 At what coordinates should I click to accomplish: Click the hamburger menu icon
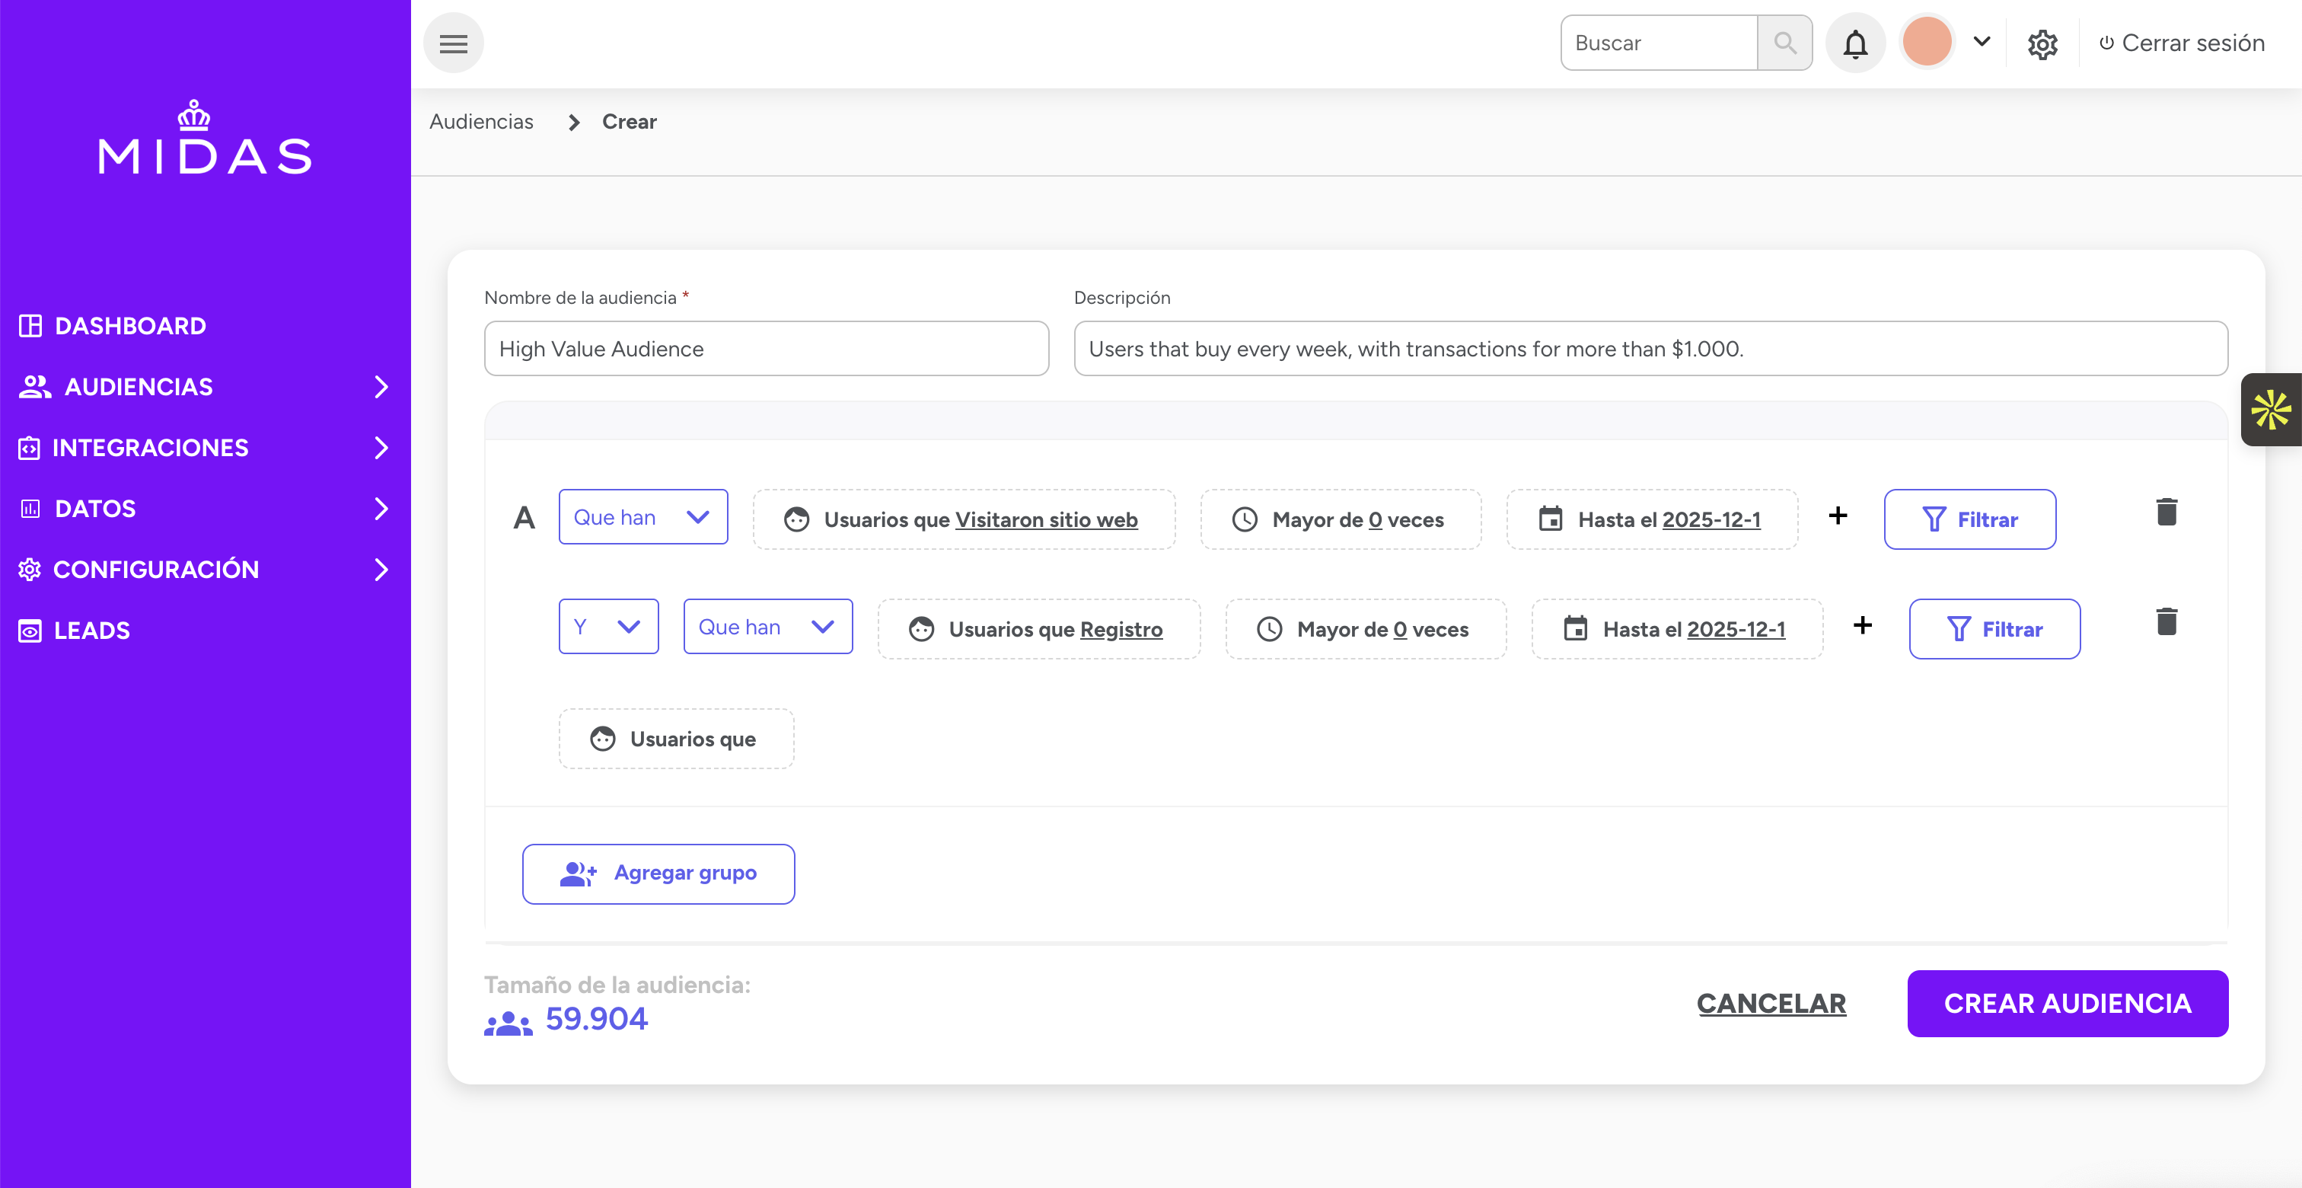click(453, 43)
